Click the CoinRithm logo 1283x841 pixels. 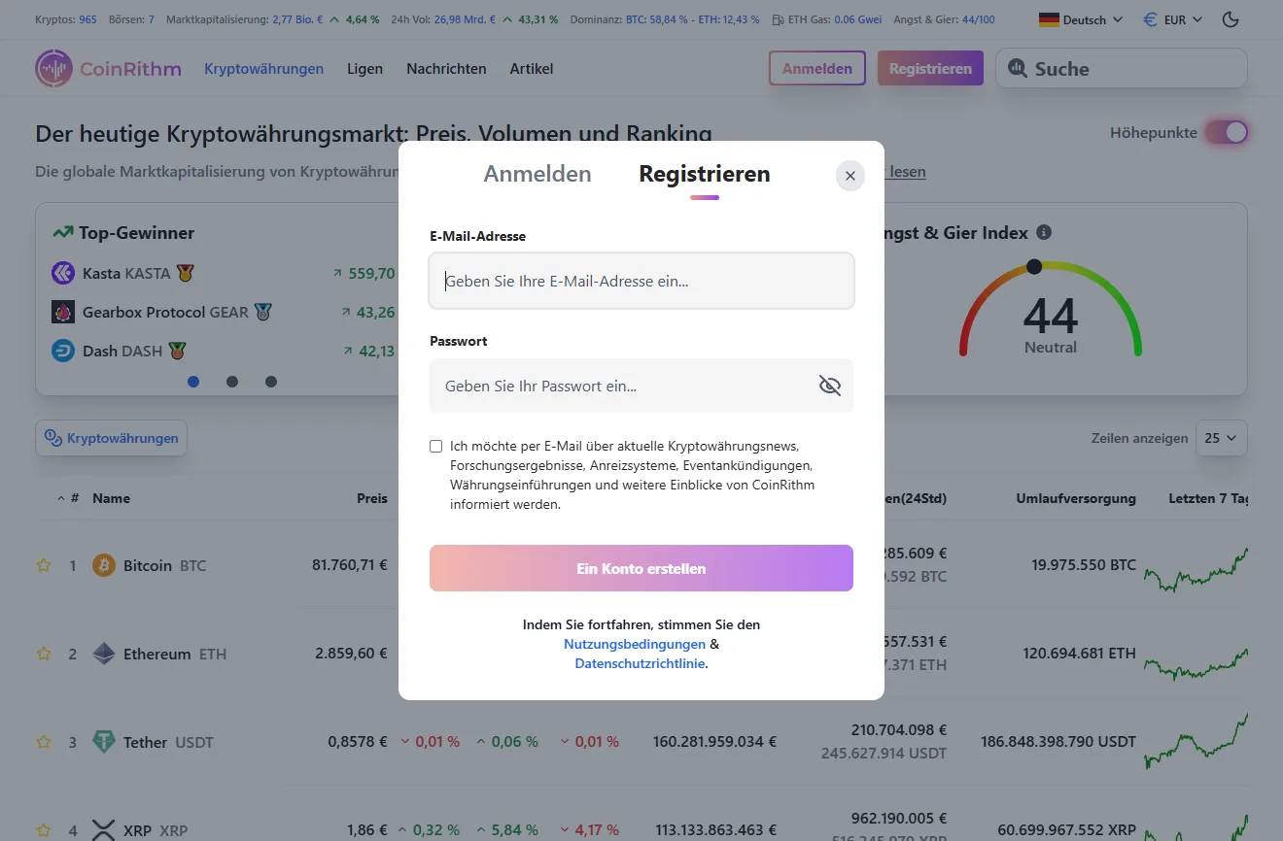pos(107,68)
